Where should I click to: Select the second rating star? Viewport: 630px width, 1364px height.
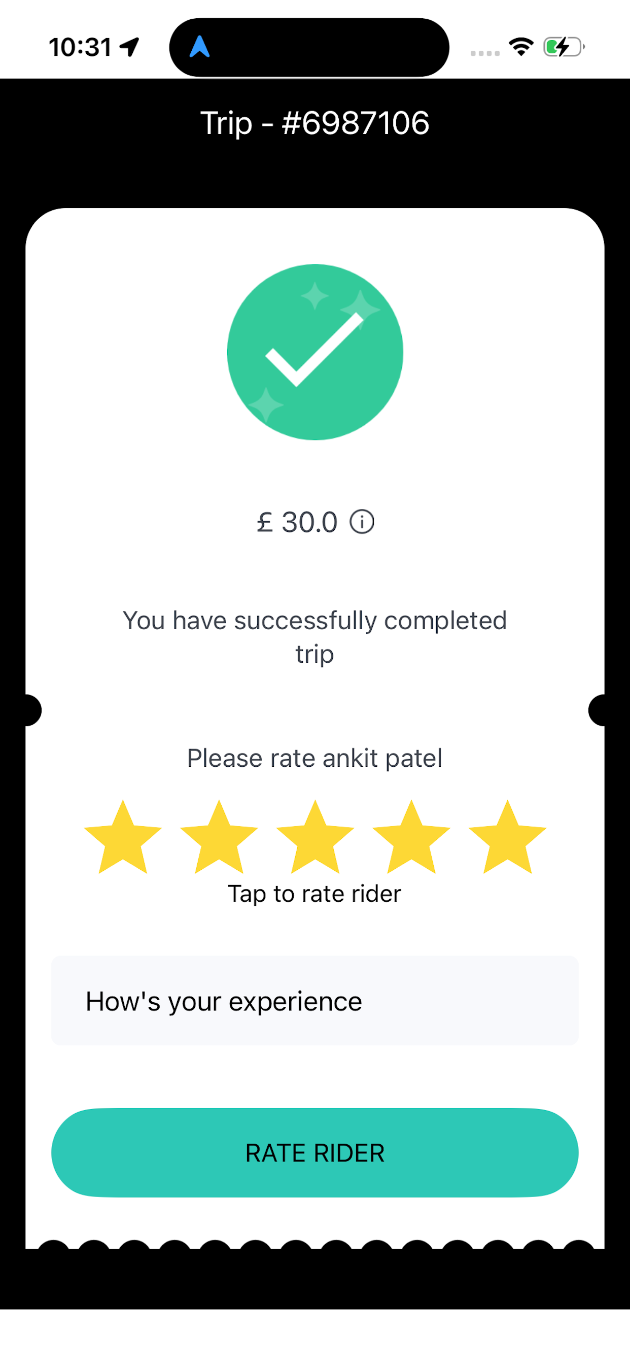219,838
